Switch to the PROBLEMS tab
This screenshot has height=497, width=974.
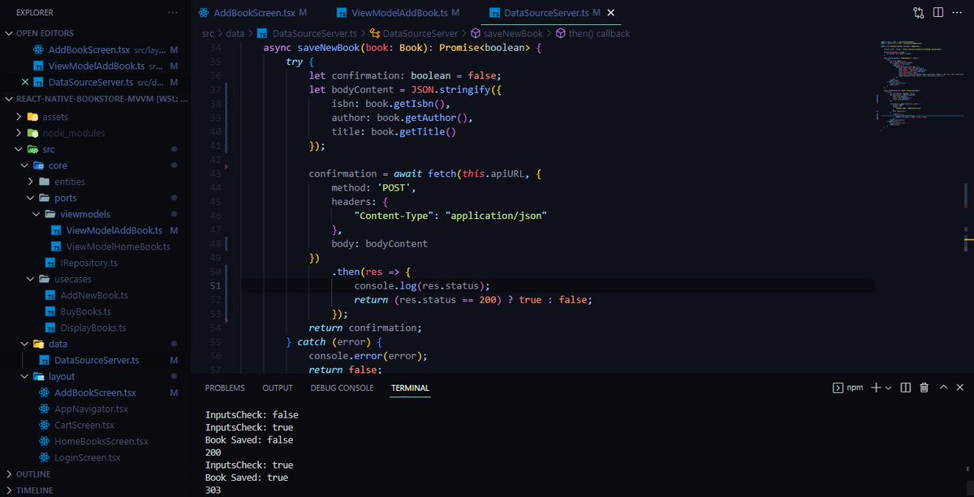pos(225,388)
